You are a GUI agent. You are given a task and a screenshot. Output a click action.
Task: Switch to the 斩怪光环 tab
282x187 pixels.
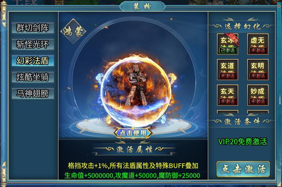tap(33, 44)
